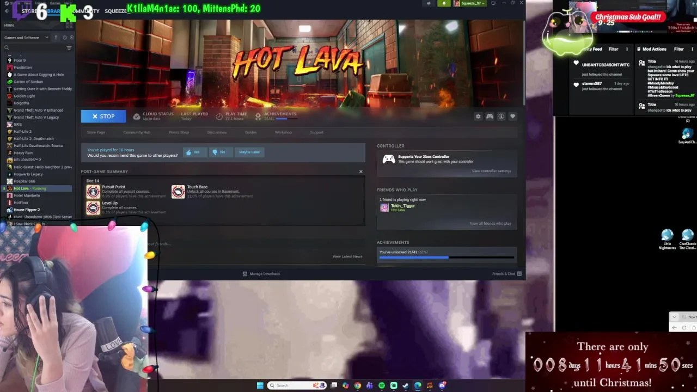Screen dimensions: 697x392
Task: Open the Guides tab
Action: coord(250,132)
